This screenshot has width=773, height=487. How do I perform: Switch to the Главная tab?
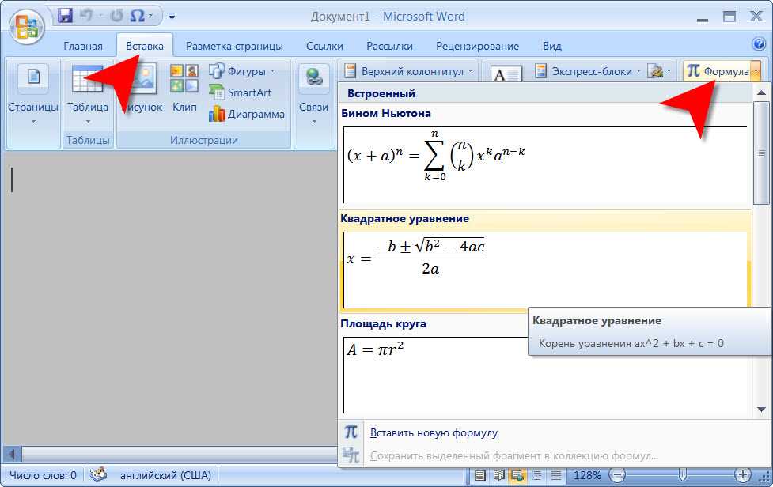[x=83, y=46]
